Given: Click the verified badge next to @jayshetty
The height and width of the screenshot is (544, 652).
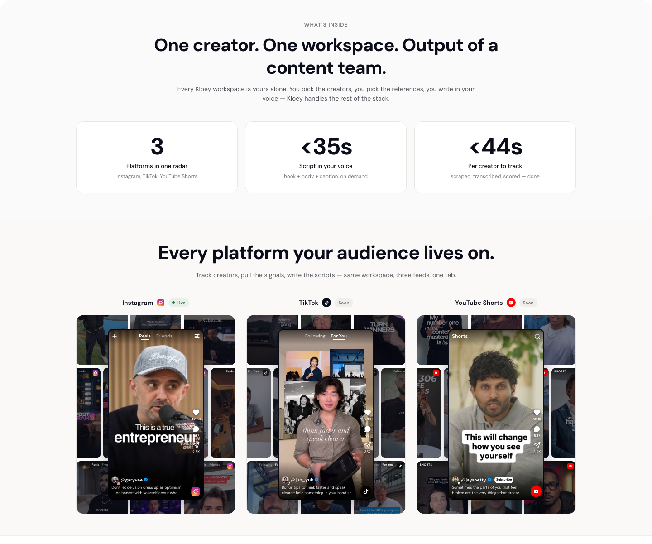Looking at the screenshot, I should click(x=489, y=480).
